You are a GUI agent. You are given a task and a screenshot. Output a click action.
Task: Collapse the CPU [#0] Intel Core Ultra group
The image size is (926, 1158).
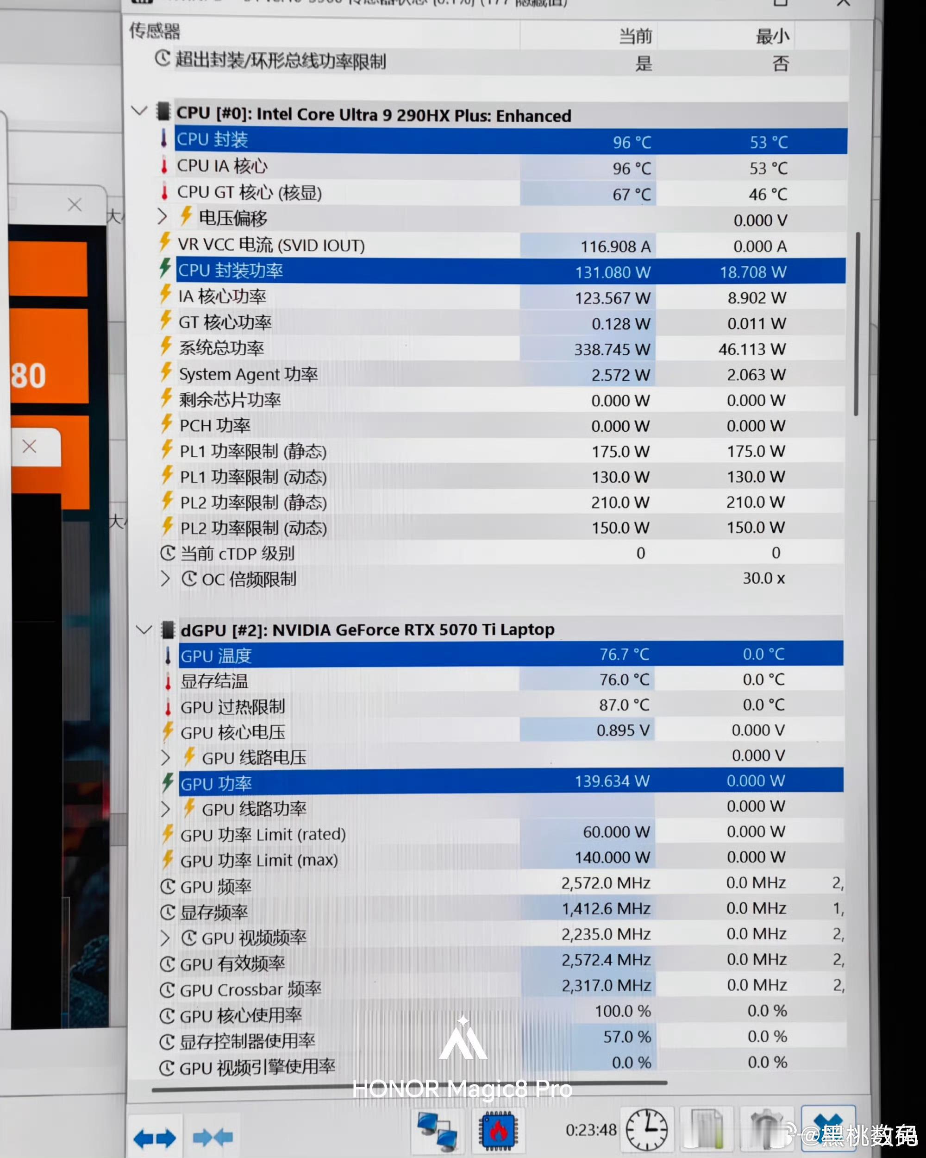139,111
